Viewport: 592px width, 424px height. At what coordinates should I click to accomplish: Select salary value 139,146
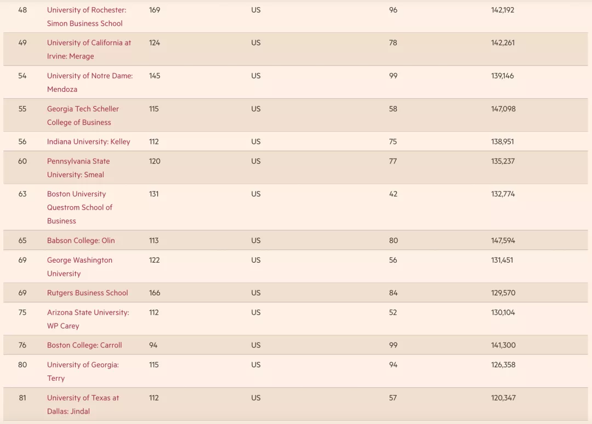point(502,75)
